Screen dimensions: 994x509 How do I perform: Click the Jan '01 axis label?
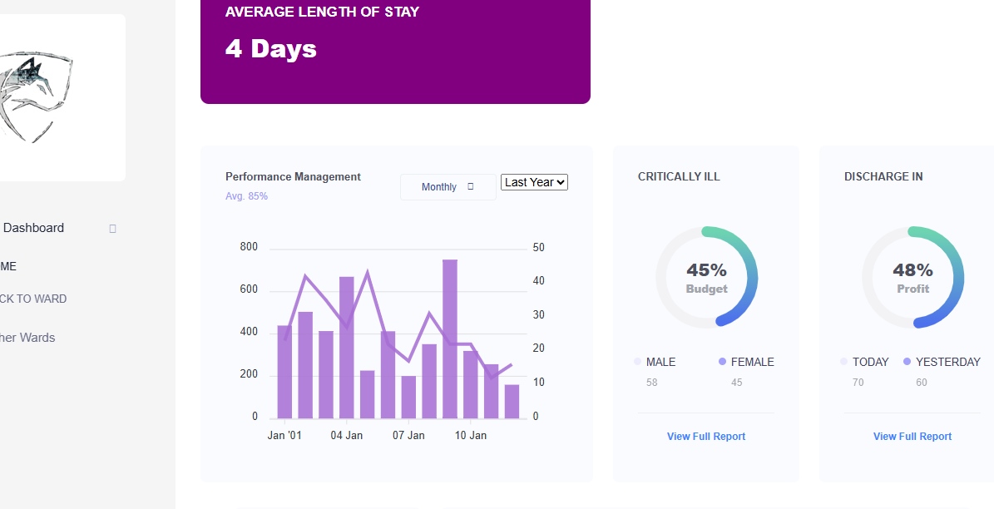(x=284, y=436)
